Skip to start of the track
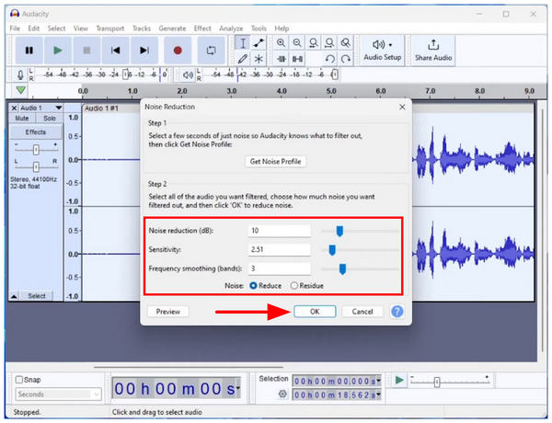Viewport: 552px width, 423px height. (x=116, y=51)
